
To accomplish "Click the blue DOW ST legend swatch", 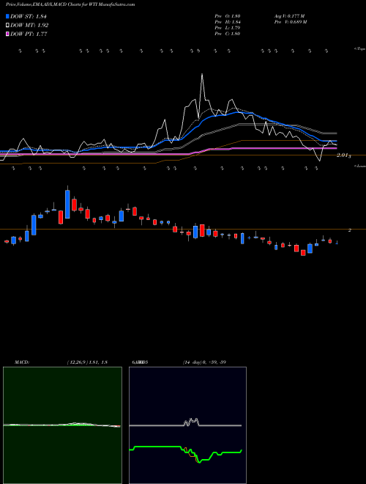I will pyautogui.click(x=8, y=16).
